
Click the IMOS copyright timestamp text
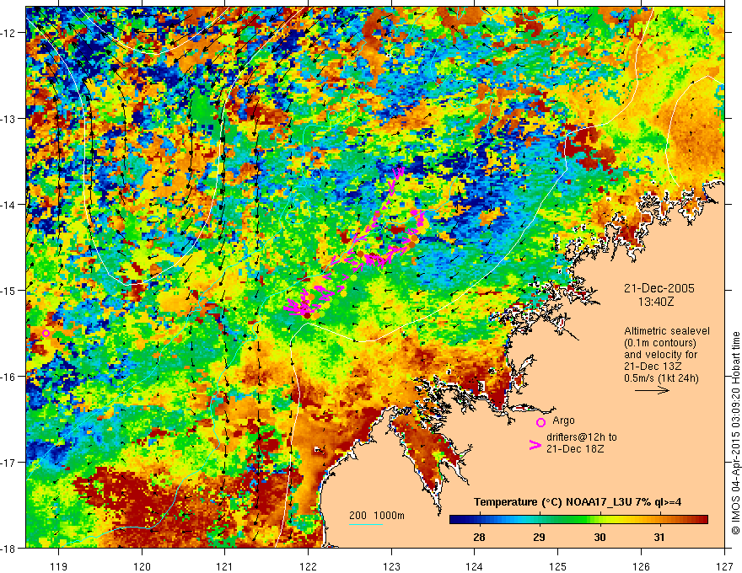pos(735,433)
